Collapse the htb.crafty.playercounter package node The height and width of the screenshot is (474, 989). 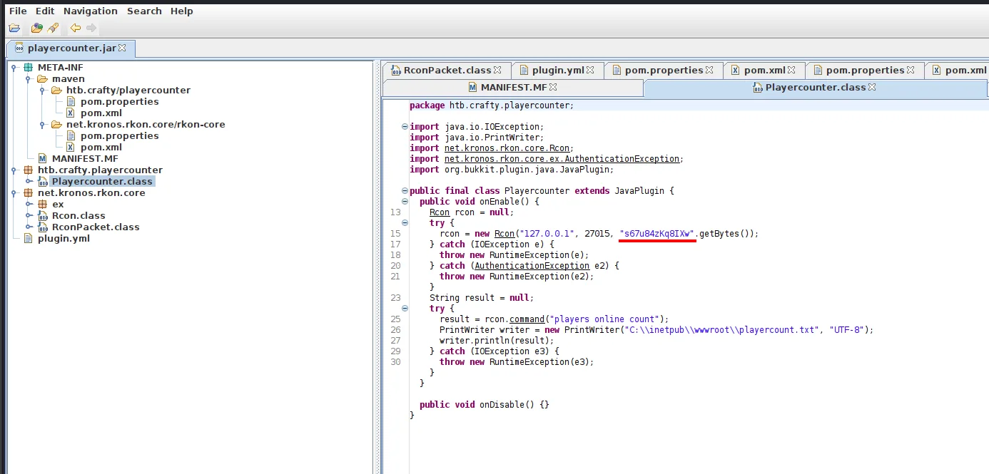(x=15, y=170)
